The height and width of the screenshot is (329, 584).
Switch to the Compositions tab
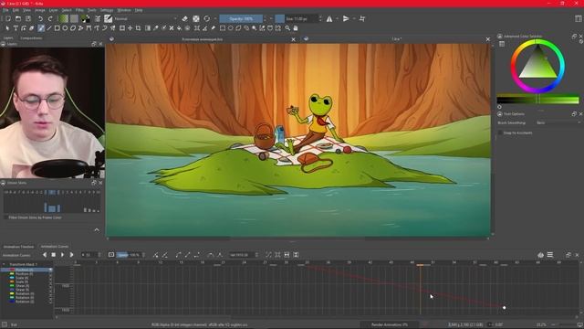click(31, 38)
